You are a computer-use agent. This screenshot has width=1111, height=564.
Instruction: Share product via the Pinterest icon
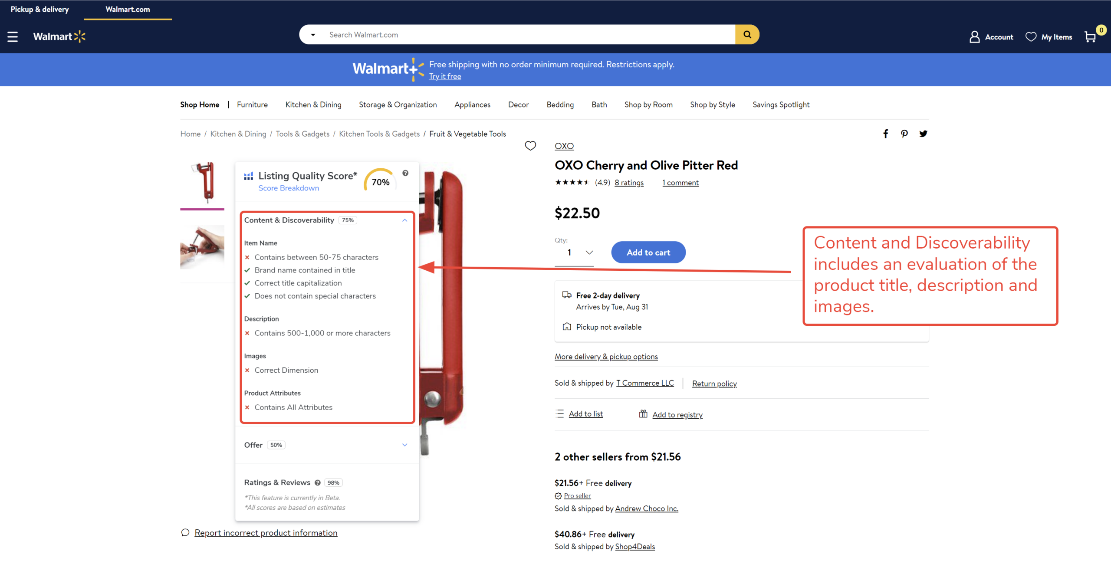904,134
